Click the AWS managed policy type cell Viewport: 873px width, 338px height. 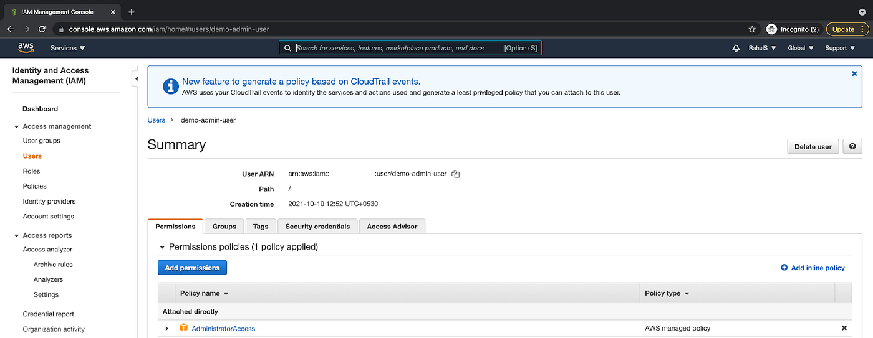coord(677,328)
